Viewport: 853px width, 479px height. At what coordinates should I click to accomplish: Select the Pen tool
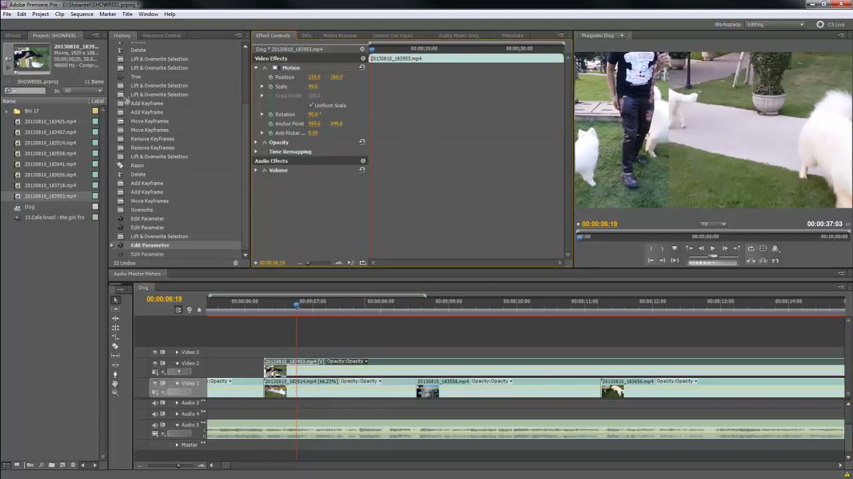coord(115,374)
